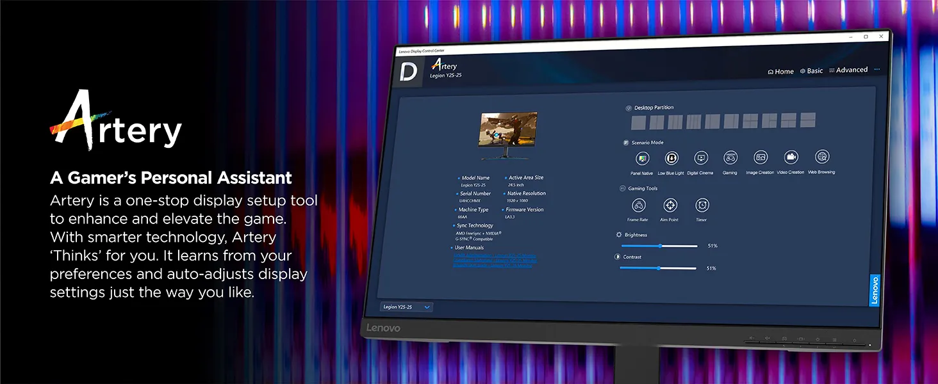Click the large D logo tile

pos(409,72)
